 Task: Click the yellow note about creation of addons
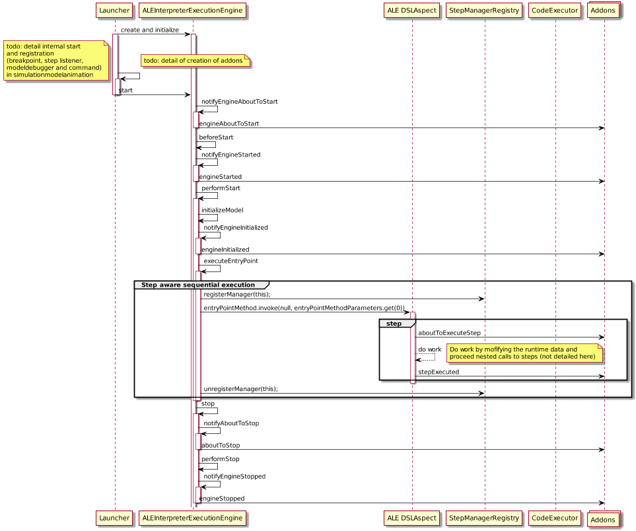195,61
